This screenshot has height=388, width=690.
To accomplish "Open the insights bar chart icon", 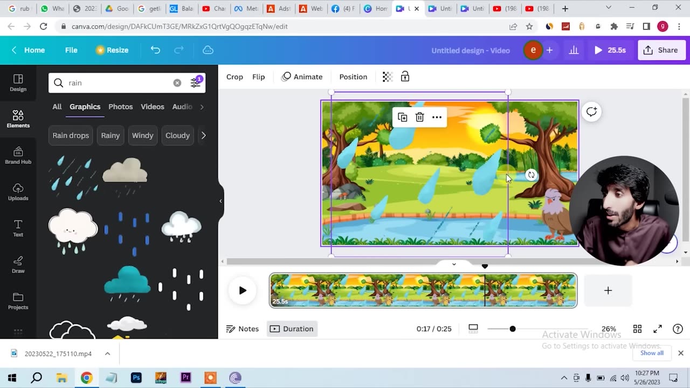I will (574, 50).
